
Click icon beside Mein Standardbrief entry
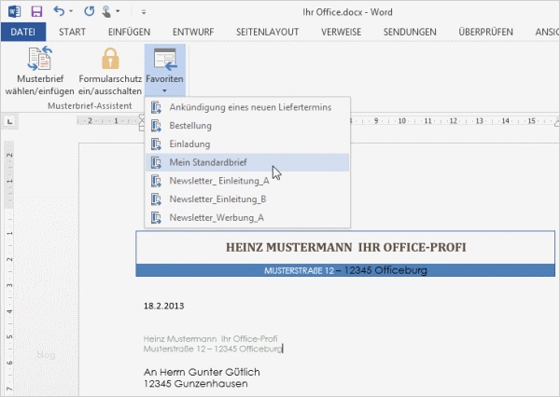[156, 162]
